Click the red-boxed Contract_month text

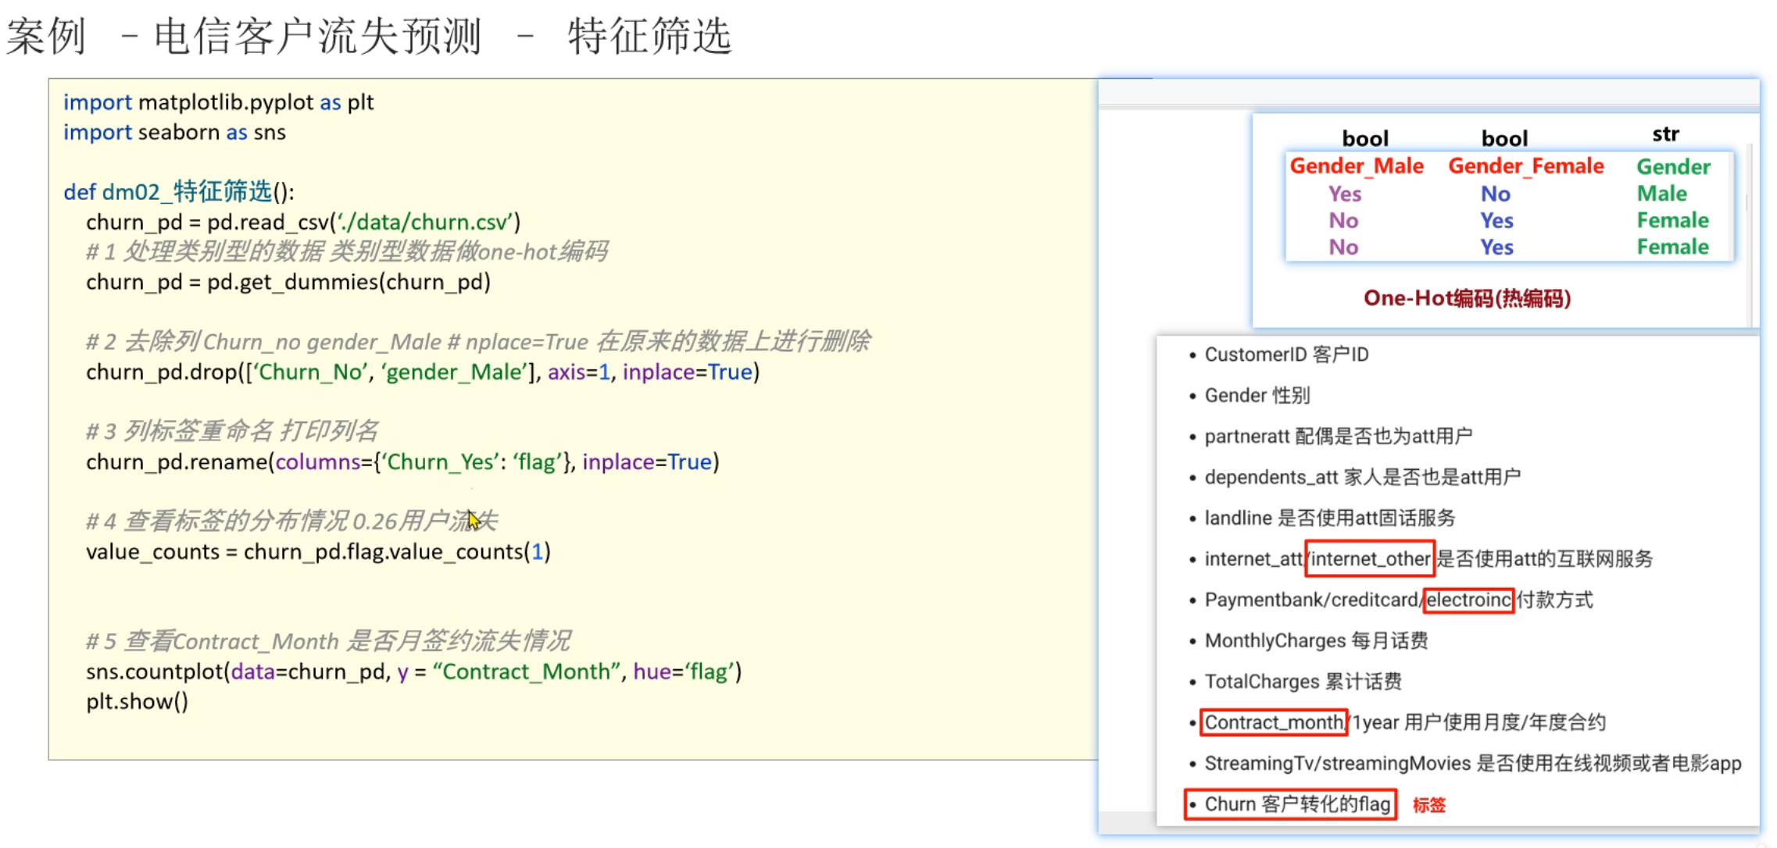coord(1273,722)
